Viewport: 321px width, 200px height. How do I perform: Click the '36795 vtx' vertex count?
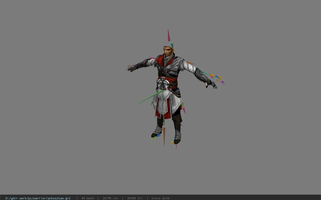[110, 198]
